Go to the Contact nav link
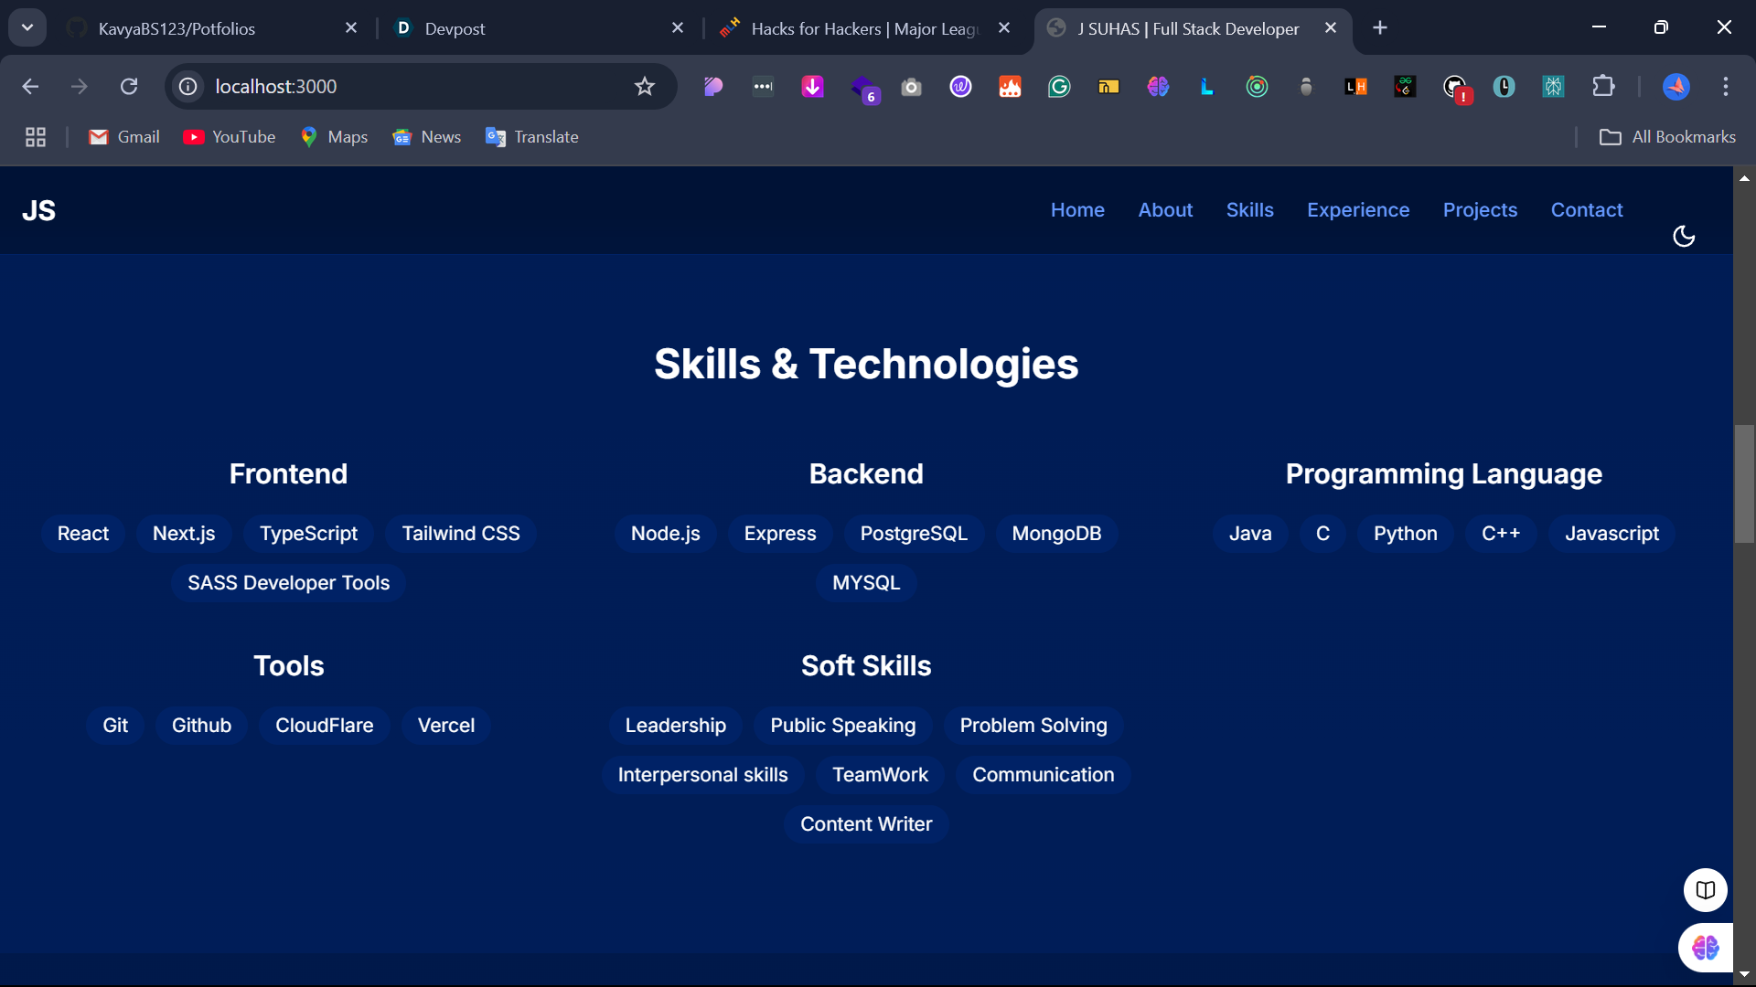Viewport: 1756px width, 987px height. coord(1586,210)
